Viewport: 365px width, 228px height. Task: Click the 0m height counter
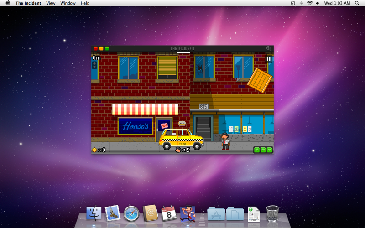point(97,58)
